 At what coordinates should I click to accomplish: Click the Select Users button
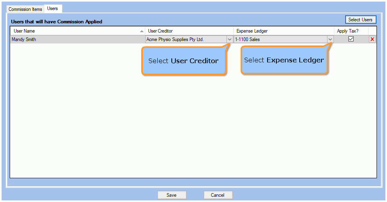click(x=360, y=19)
